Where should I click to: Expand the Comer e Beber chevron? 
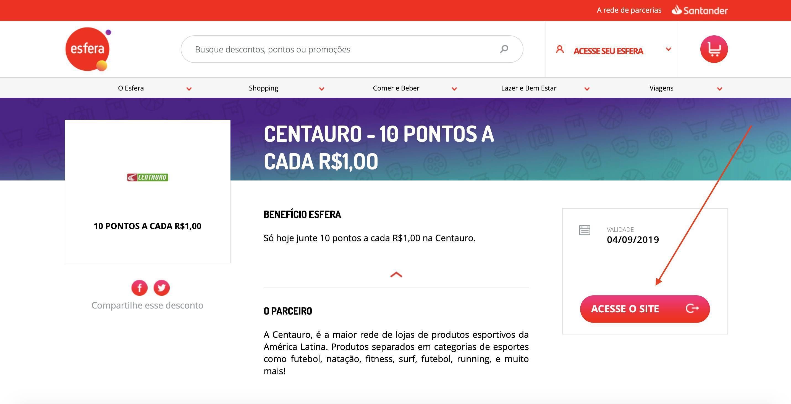click(454, 89)
